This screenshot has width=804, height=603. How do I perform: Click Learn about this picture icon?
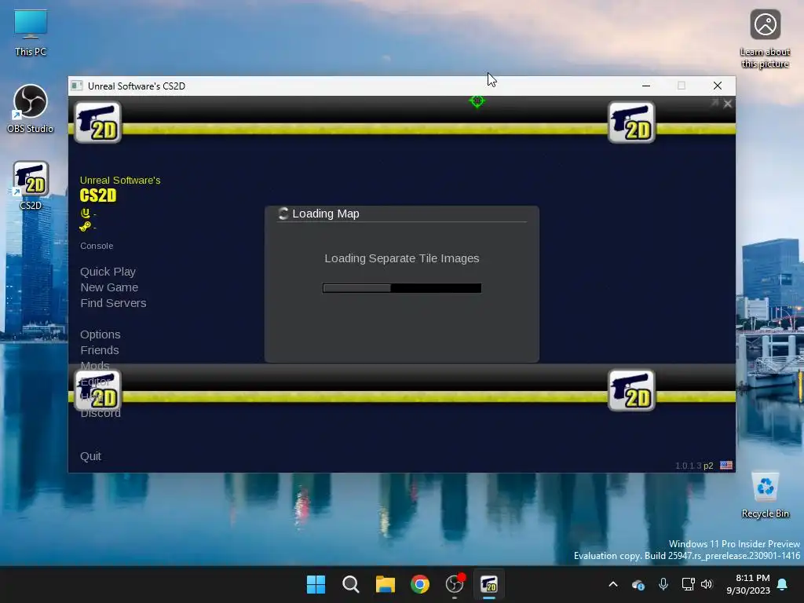coord(765,39)
